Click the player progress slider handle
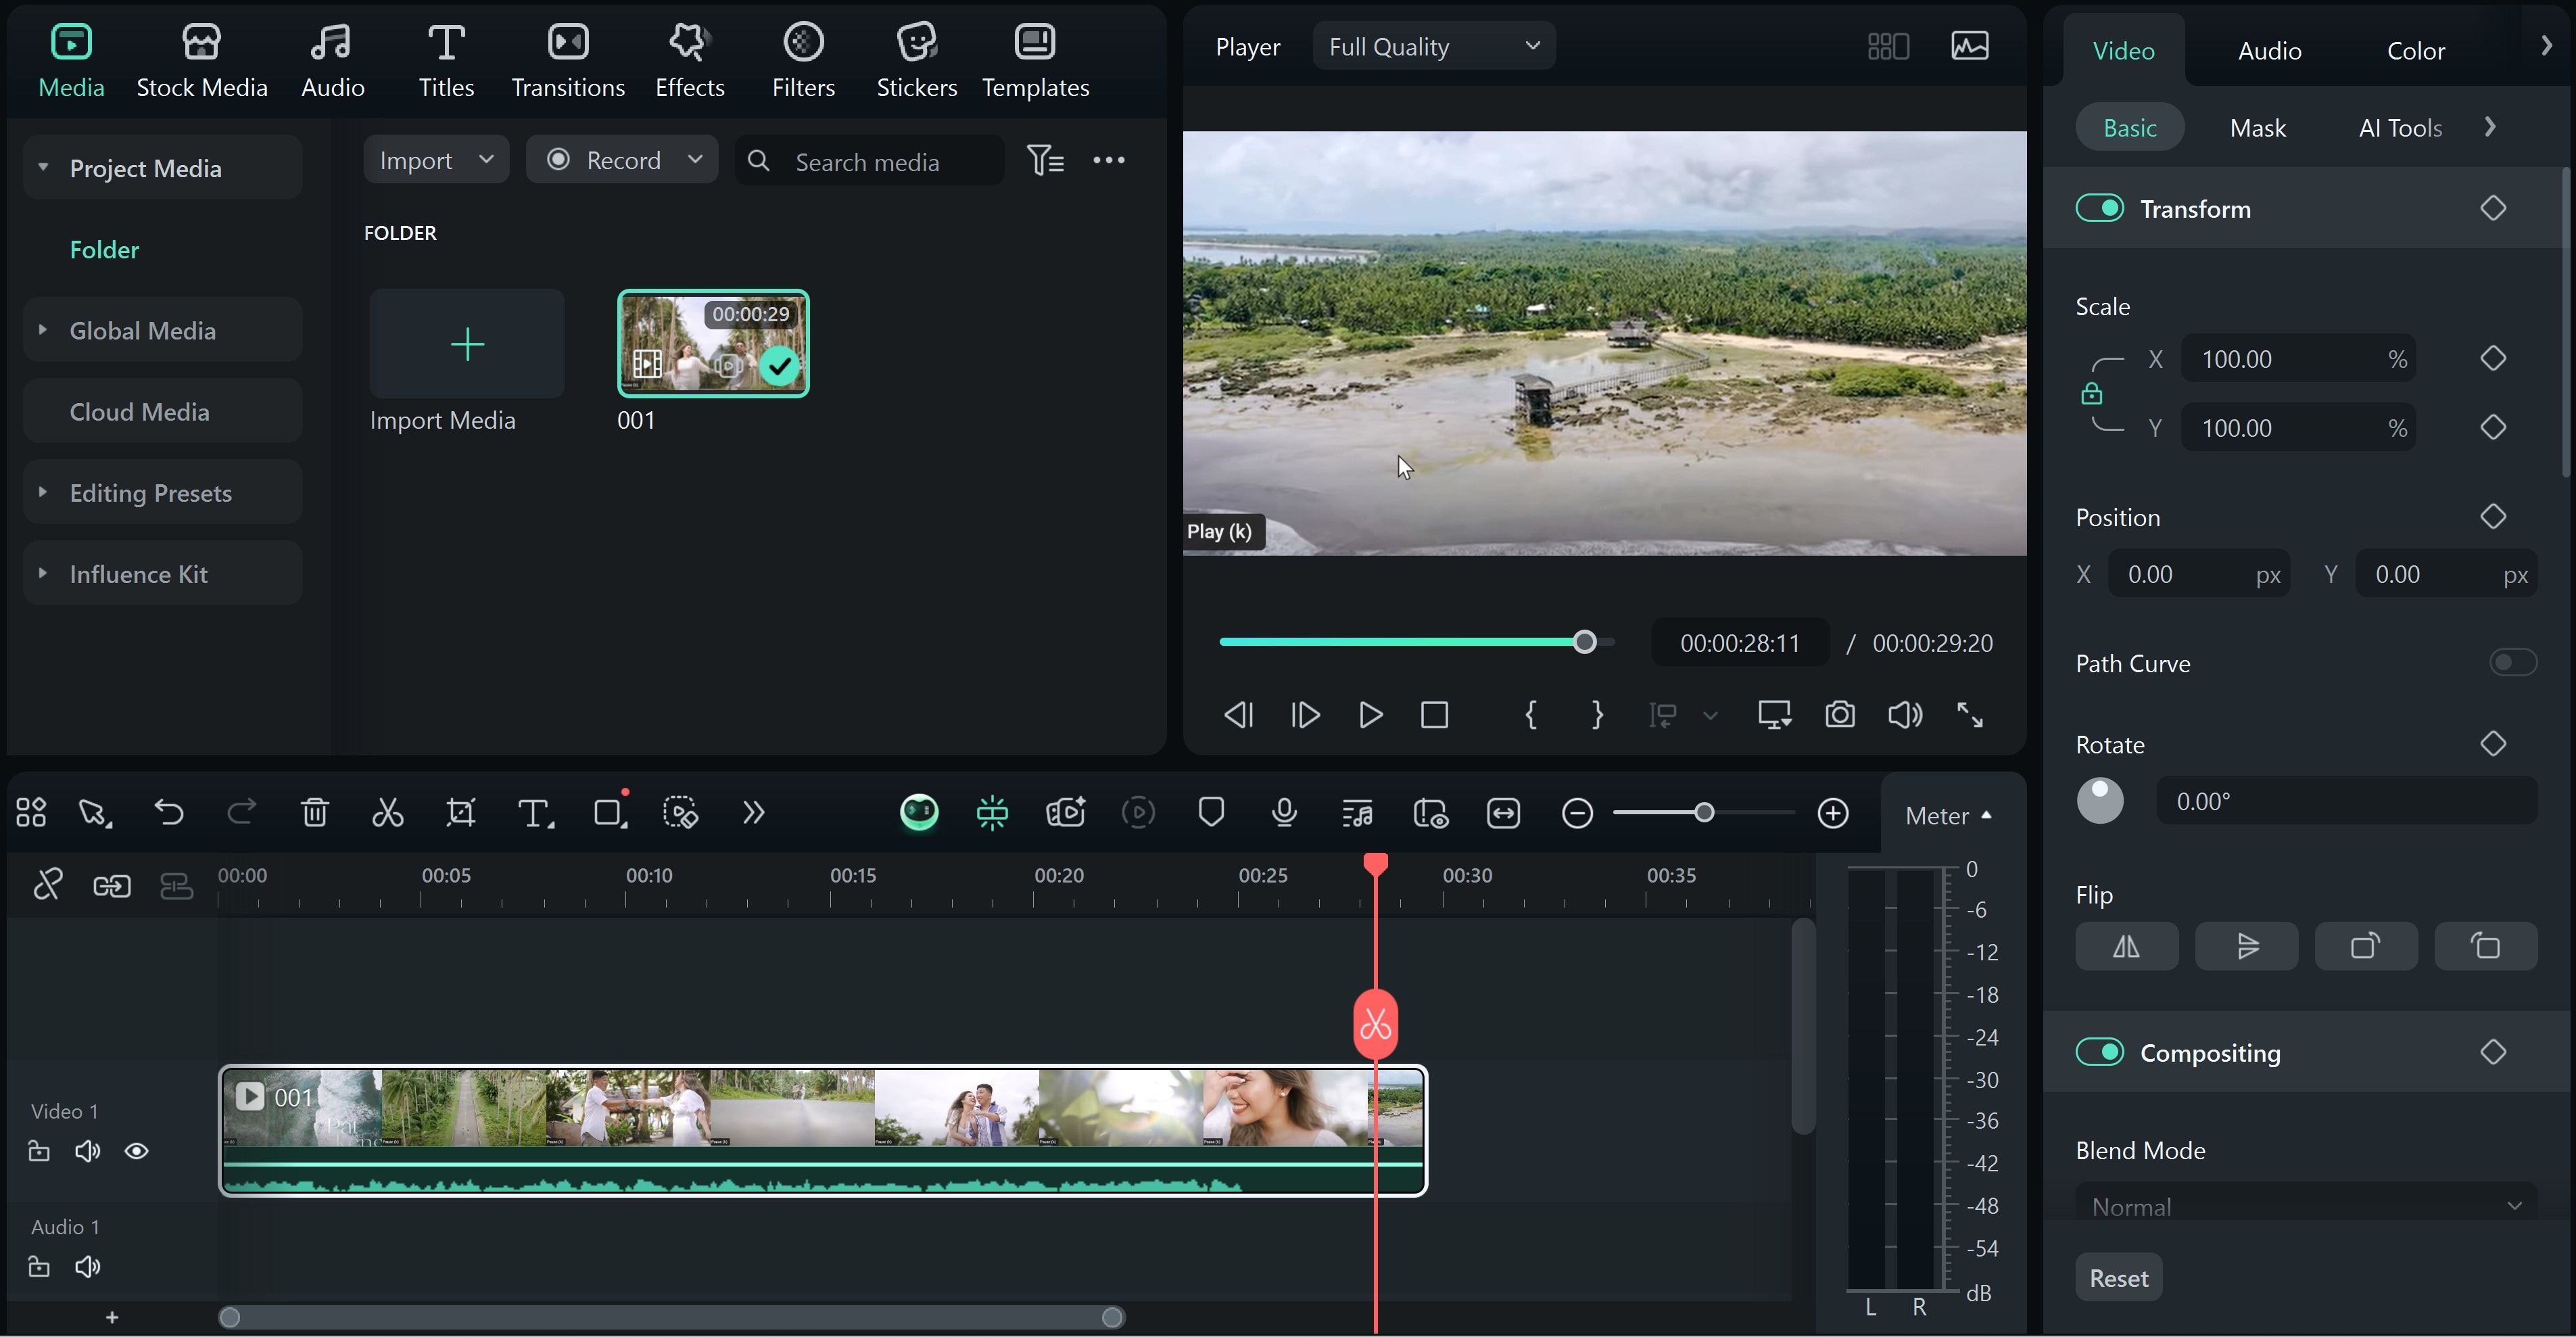2576x1337 pixels. pyautogui.click(x=1584, y=642)
